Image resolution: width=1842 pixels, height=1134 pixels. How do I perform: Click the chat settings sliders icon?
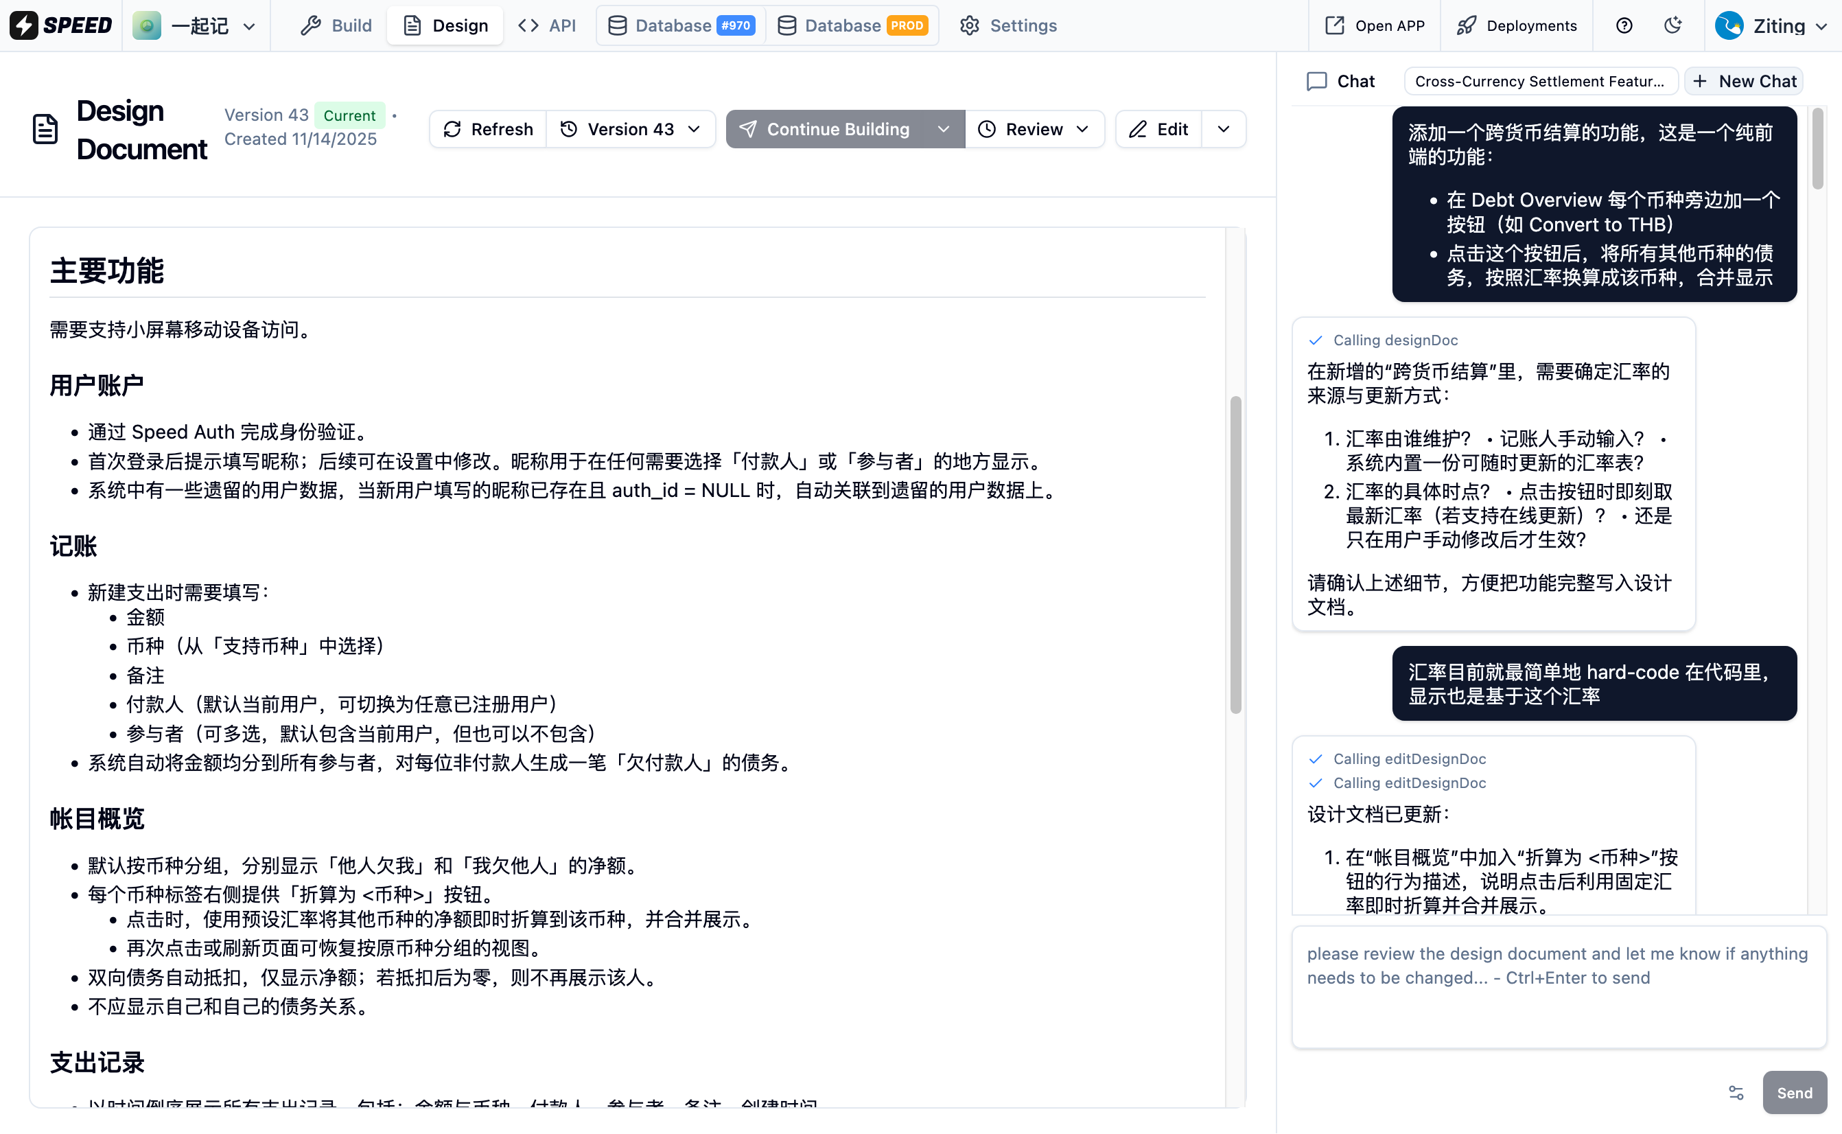pyautogui.click(x=1736, y=1093)
